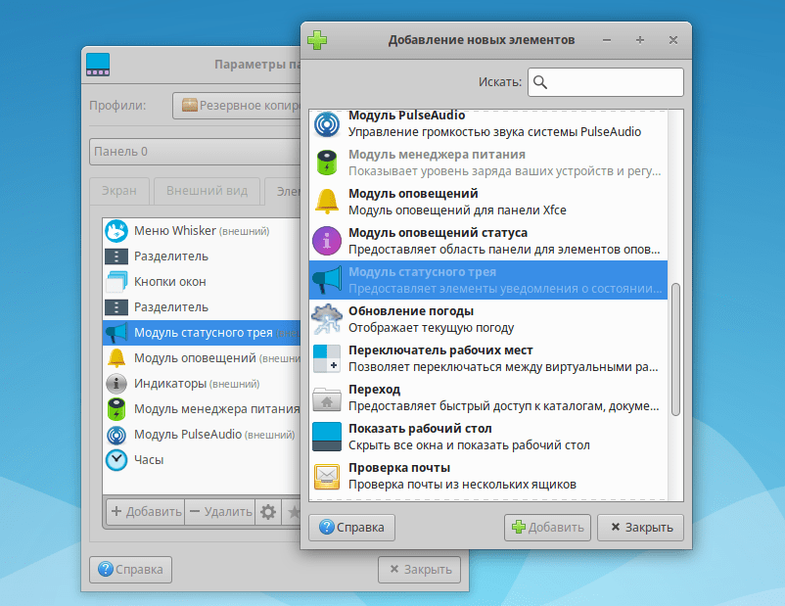Click the magnifier icon in the search field
Viewport: 785px width, 606px height.
point(539,82)
